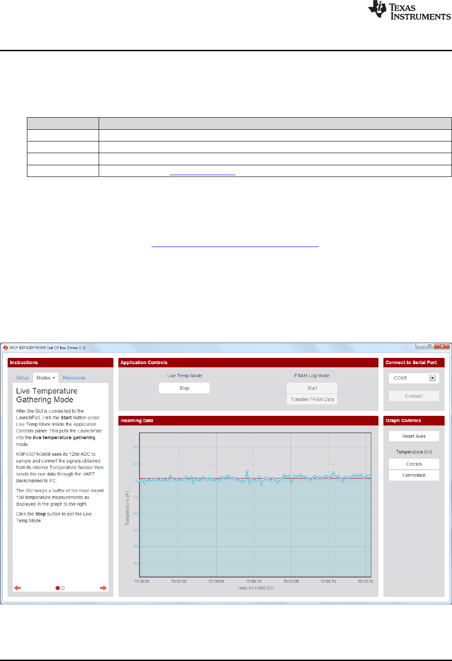Image resolution: width=452 pixels, height=661 pixels.
Task: Click the Live Temp Mode label
Action: [185, 375]
